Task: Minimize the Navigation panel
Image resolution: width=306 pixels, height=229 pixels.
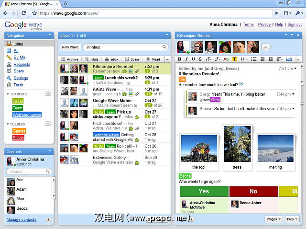Action: (50, 35)
